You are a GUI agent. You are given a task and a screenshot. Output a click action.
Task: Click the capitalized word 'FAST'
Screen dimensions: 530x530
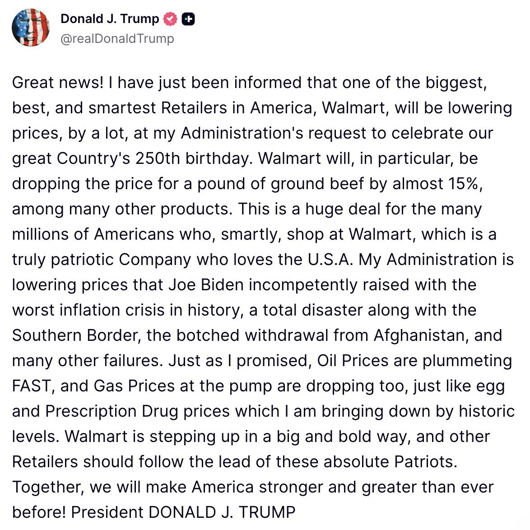[x=32, y=386]
